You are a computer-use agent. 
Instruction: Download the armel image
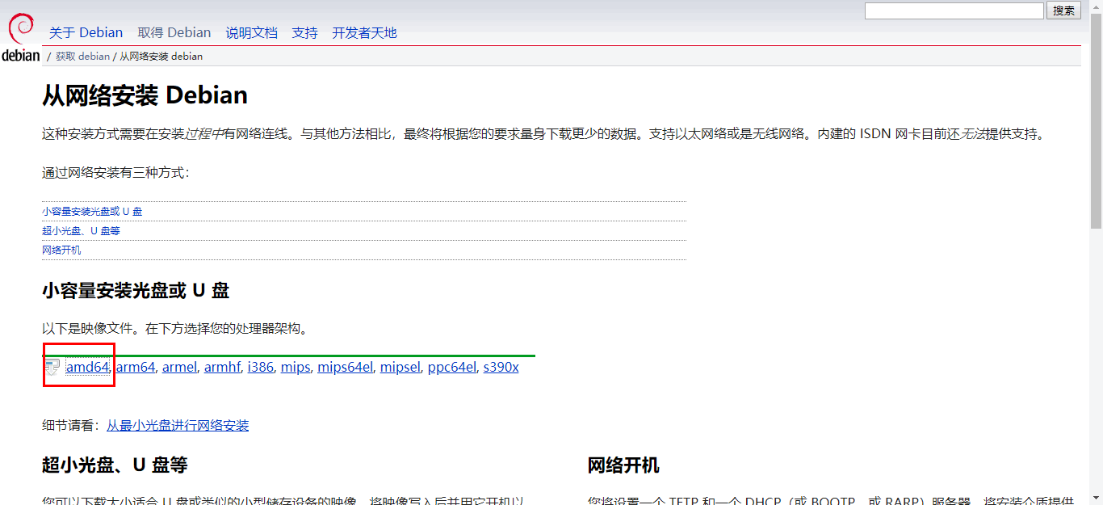pyautogui.click(x=179, y=367)
